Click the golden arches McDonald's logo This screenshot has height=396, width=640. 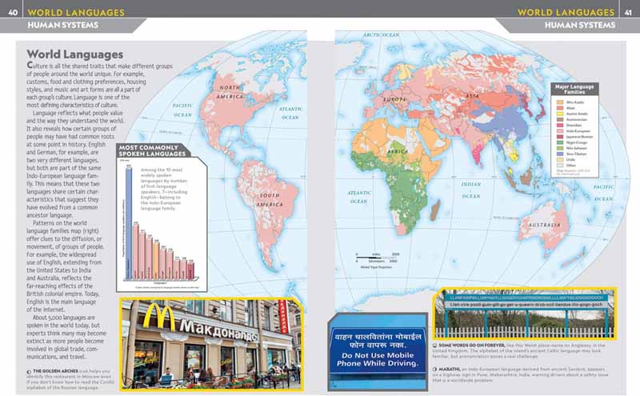159,316
